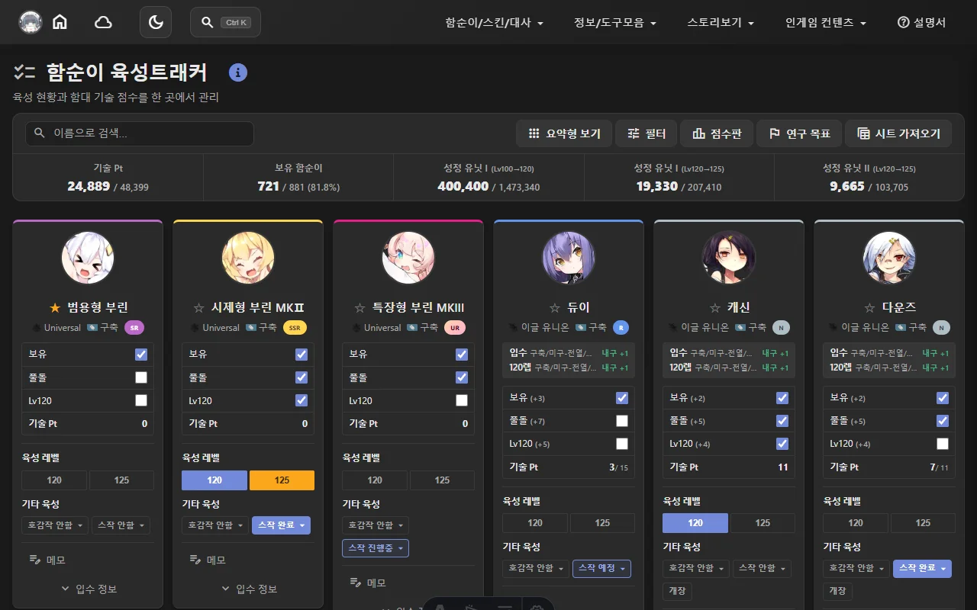Uncheck Lv120 for 캐신
The width and height of the screenshot is (977, 610).
[782, 444]
